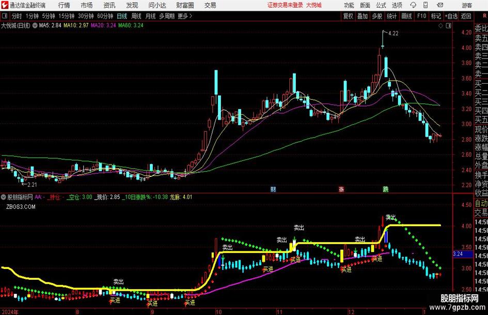Switch to the 月线 period tab
This screenshot has width=488, height=315.
tap(151, 16)
